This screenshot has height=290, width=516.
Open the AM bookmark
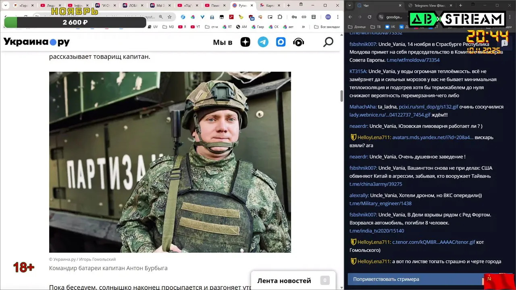(x=241, y=27)
